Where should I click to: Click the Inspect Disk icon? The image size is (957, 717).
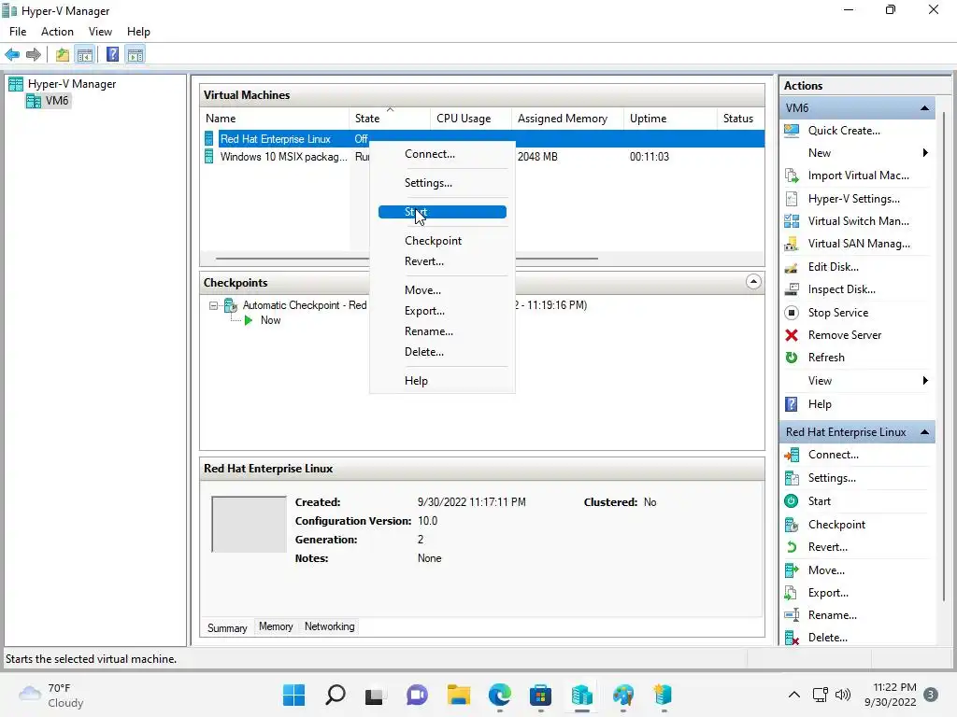click(x=792, y=289)
